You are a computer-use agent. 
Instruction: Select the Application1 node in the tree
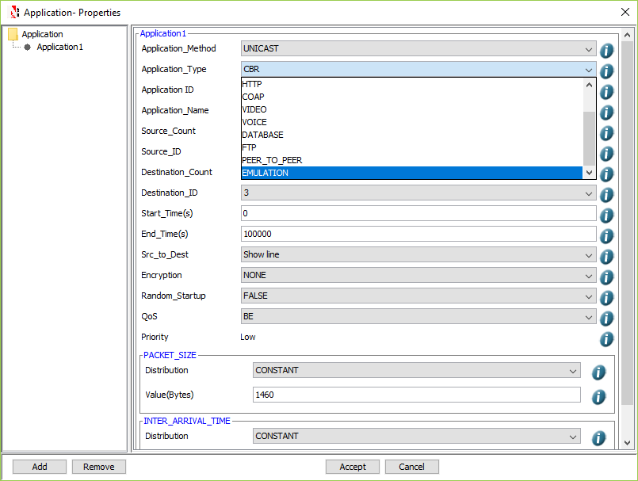pos(58,47)
